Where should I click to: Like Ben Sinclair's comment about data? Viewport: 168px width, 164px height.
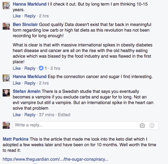pos(17,68)
